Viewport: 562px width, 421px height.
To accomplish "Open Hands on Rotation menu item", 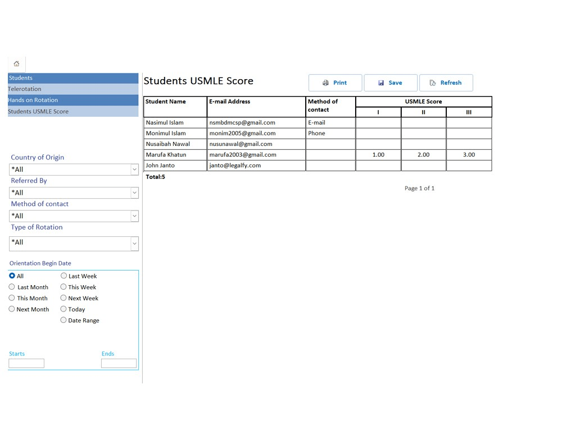I will 73,100.
